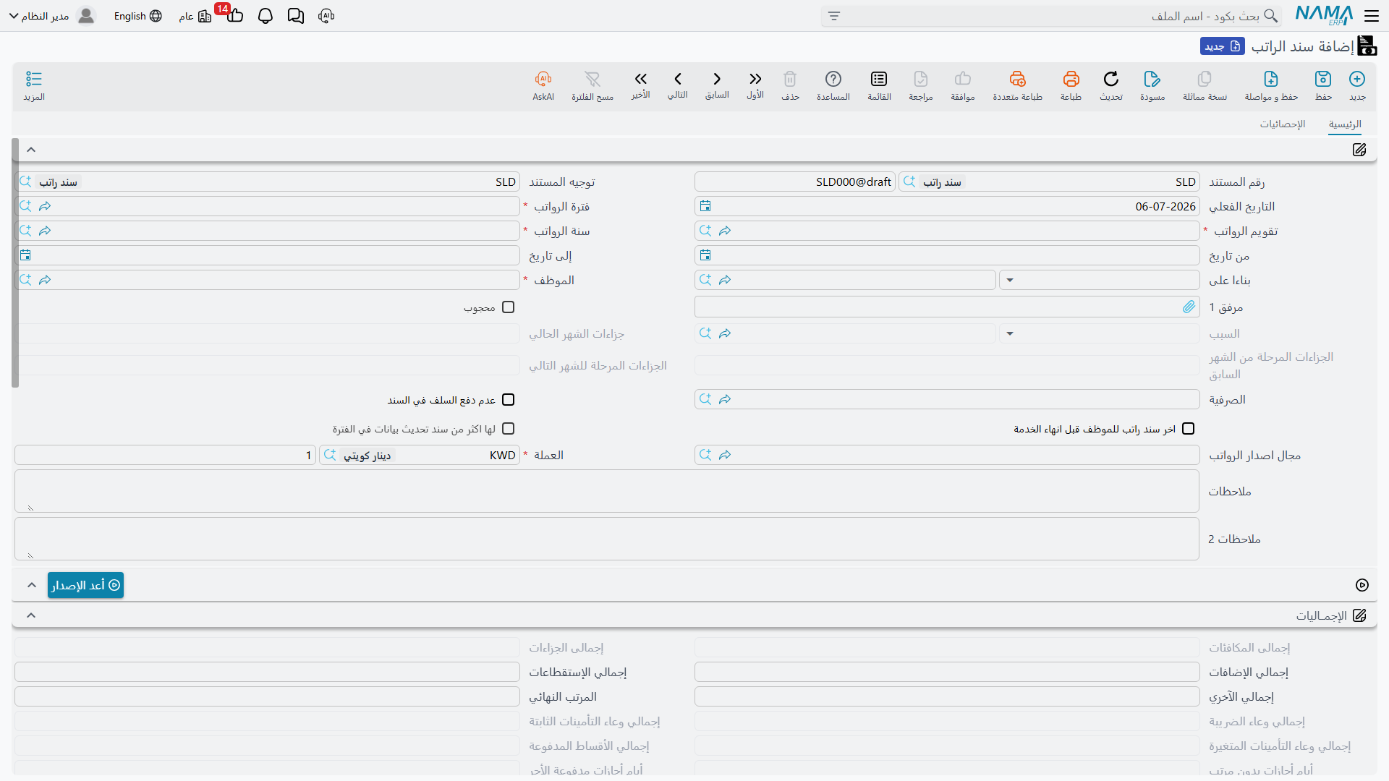
Task: Enable عدم دفع السلف في السند
Action: [509, 400]
